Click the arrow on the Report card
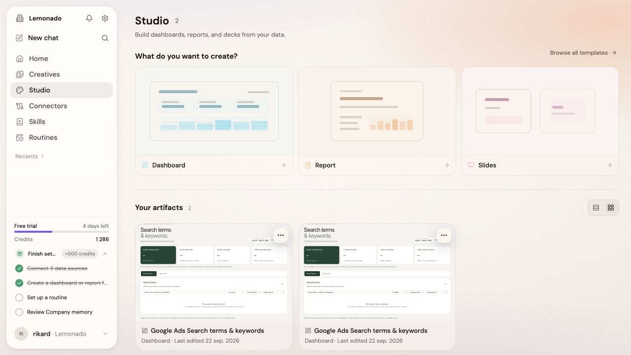The width and height of the screenshot is (631, 355). coord(447,165)
